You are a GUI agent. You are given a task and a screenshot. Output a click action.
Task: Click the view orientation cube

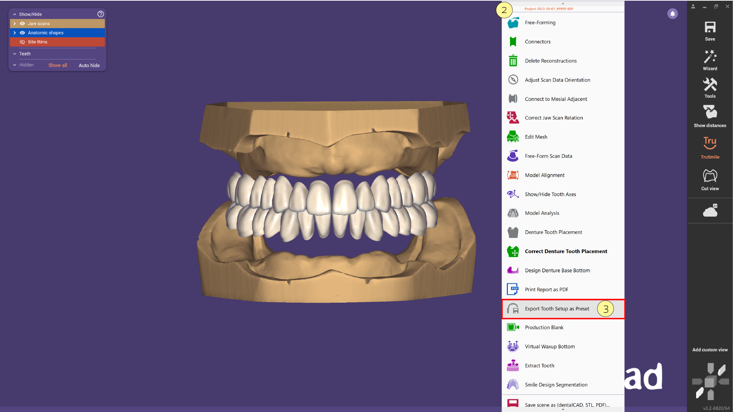point(710,381)
